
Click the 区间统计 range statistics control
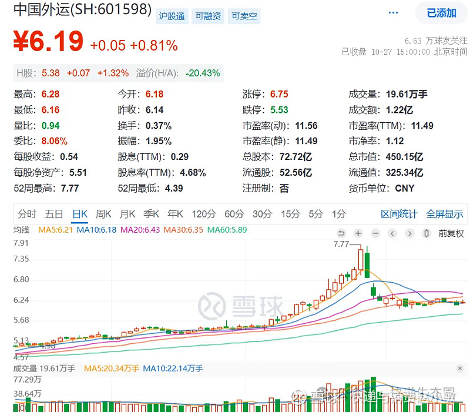[399, 215]
